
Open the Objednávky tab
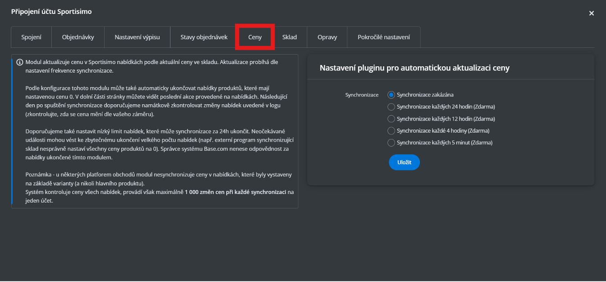(x=78, y=37)
